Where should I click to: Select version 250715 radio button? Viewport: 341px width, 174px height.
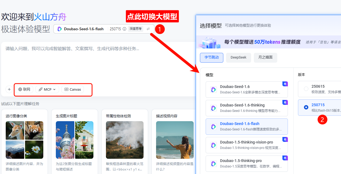306,107
